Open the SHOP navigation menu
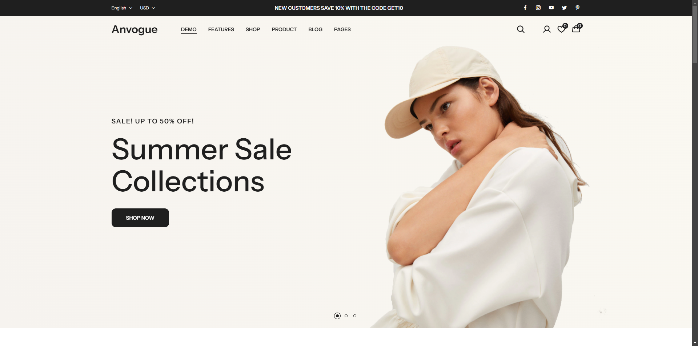698x346 pixels. coord(253,29)
